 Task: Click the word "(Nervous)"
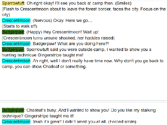tap(42, 20)
